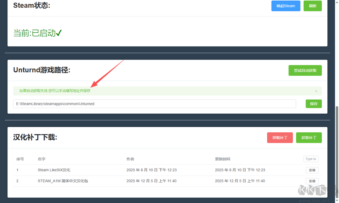
Task: Click the Type to search field
Action: click(x=311, y=159)
